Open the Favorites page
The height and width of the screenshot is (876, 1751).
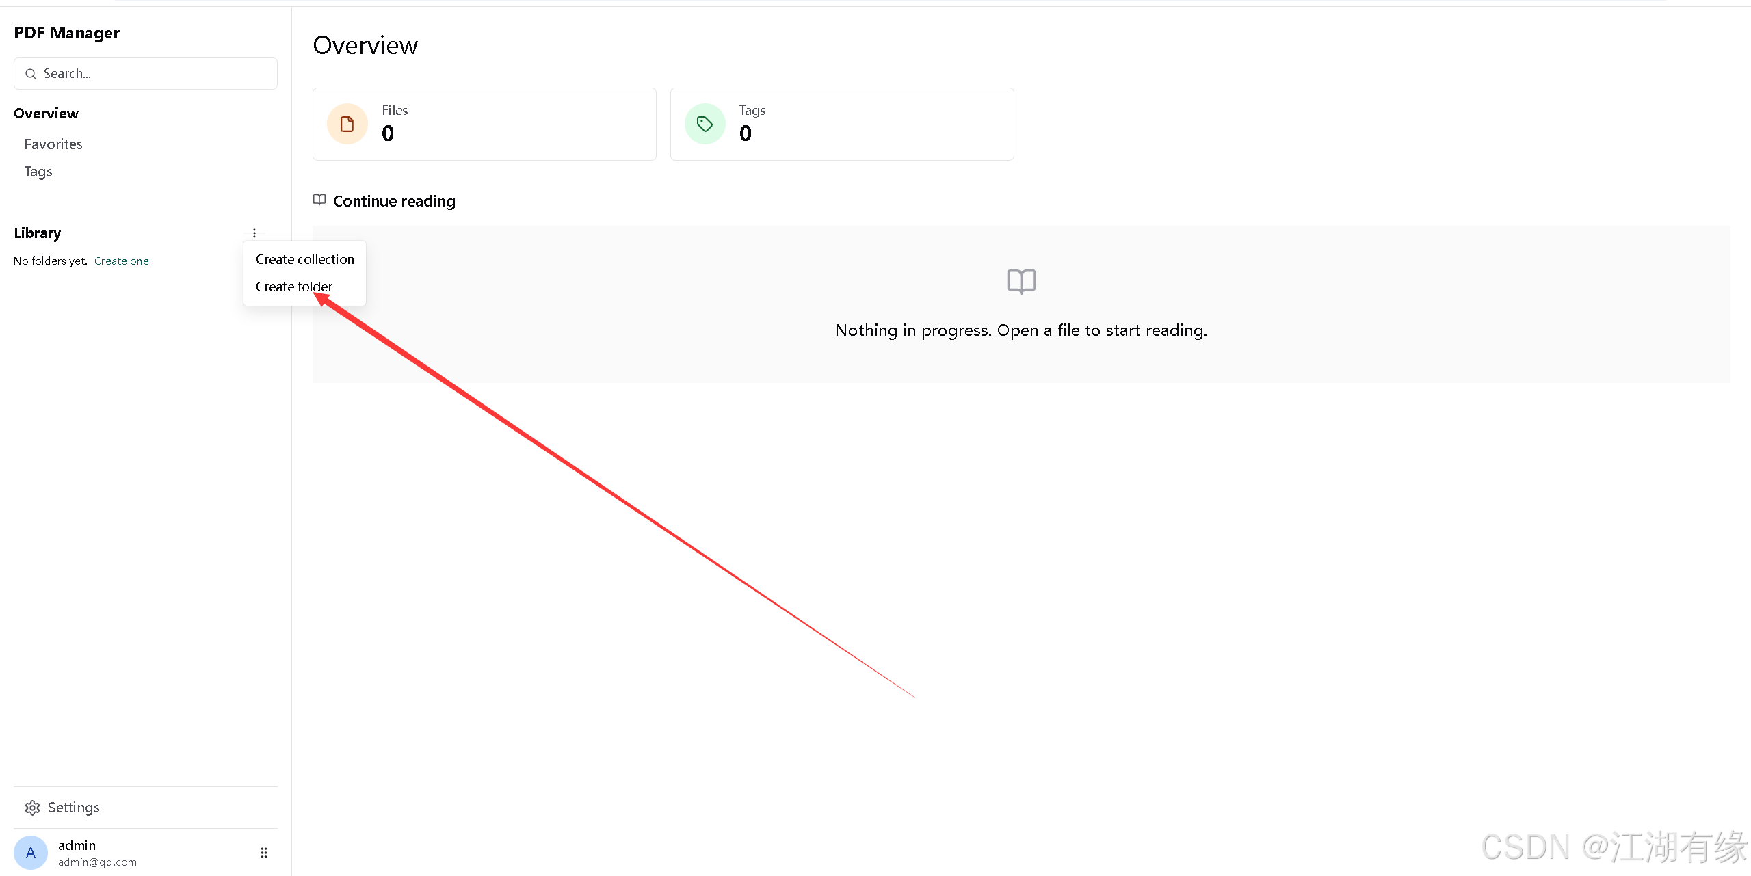(53, 144)
